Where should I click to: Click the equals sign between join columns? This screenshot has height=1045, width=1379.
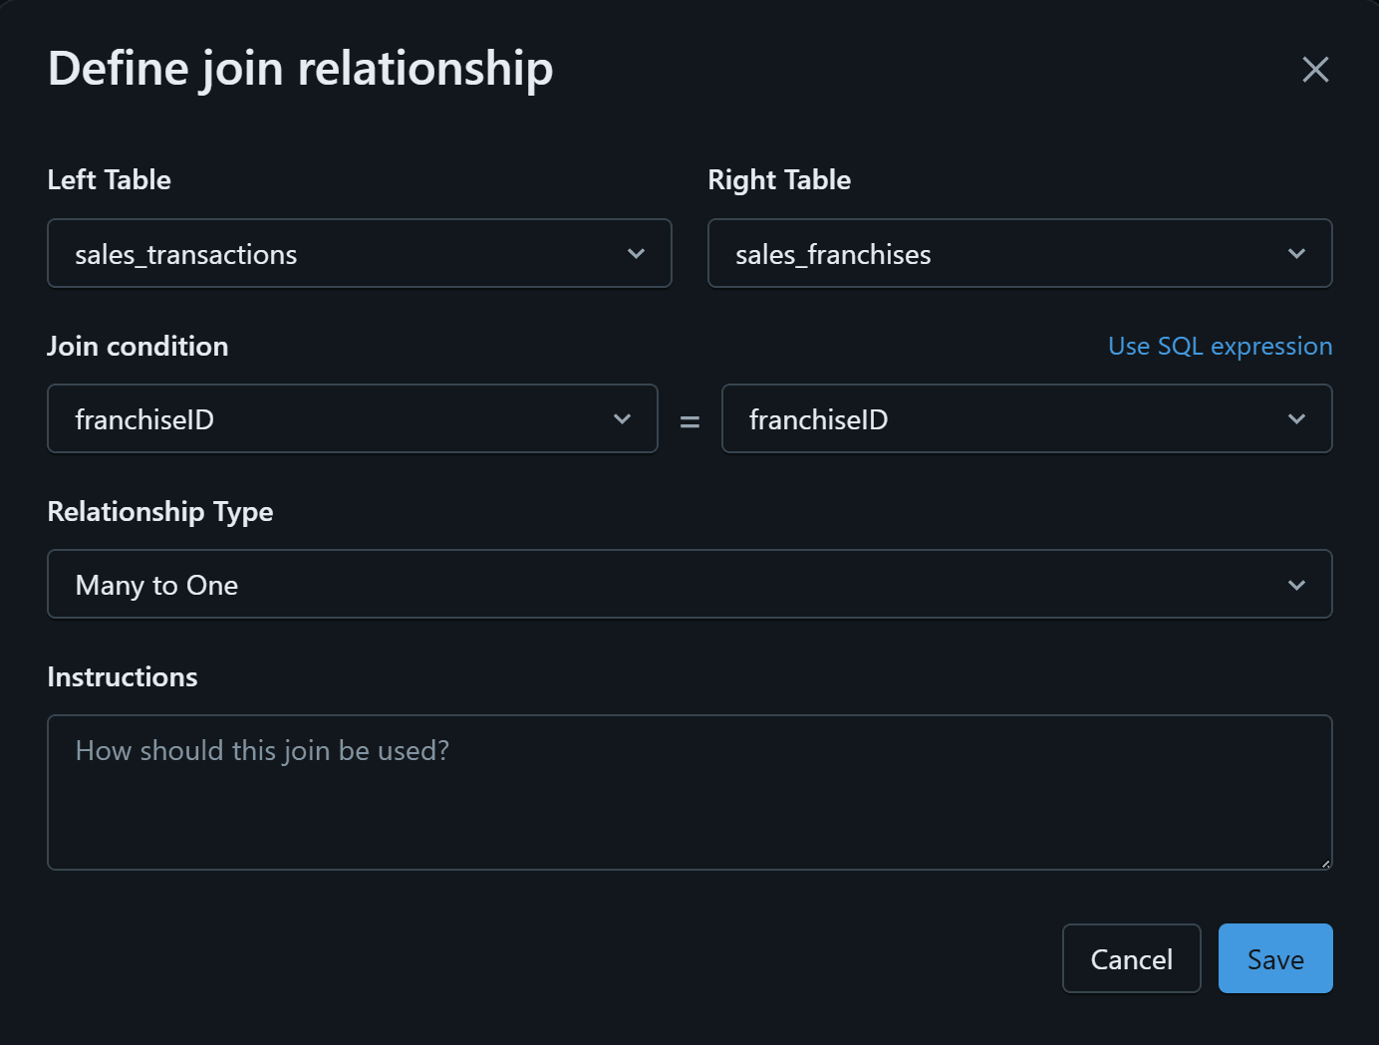tap(689, 421)
